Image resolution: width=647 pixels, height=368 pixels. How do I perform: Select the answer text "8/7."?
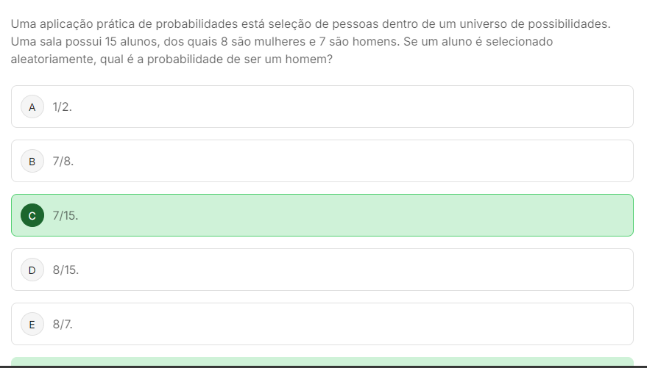pyautogui.click(x=63, y=324)
